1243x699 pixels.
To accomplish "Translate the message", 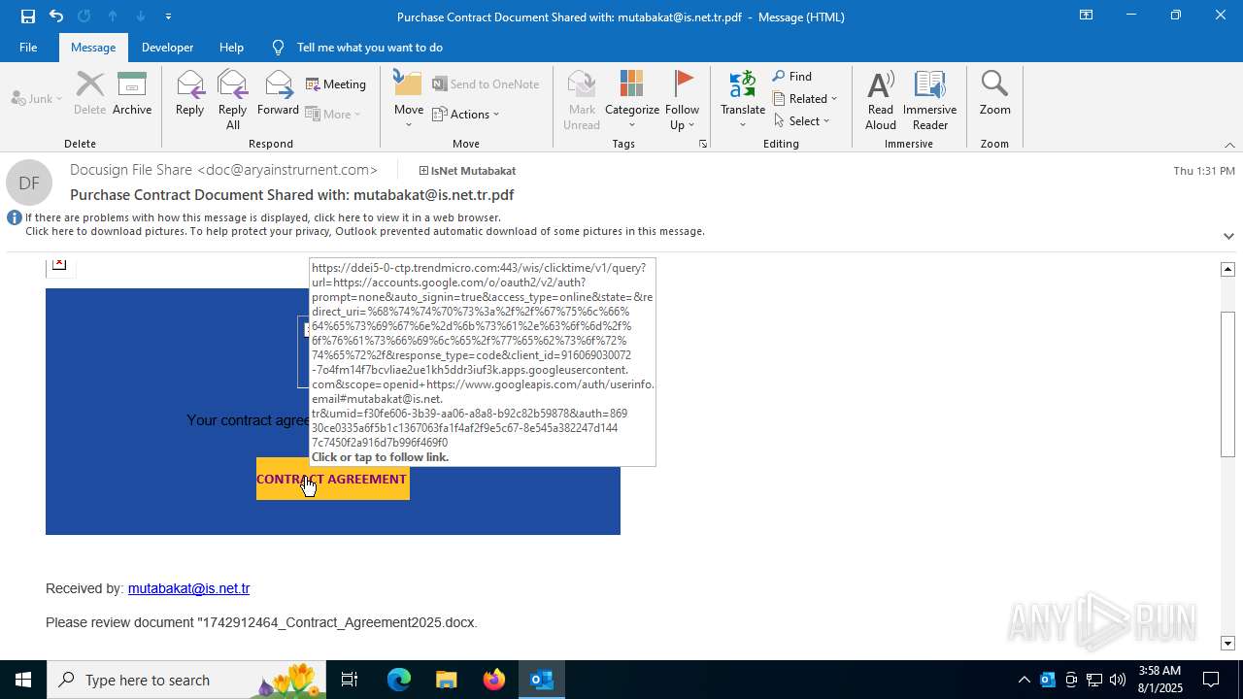I will tap(743, 100).
